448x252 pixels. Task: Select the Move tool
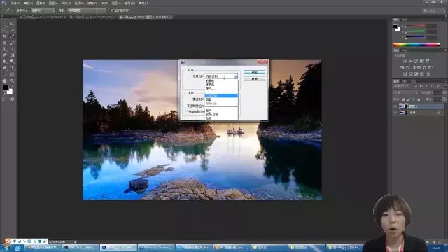click(12, 24)
